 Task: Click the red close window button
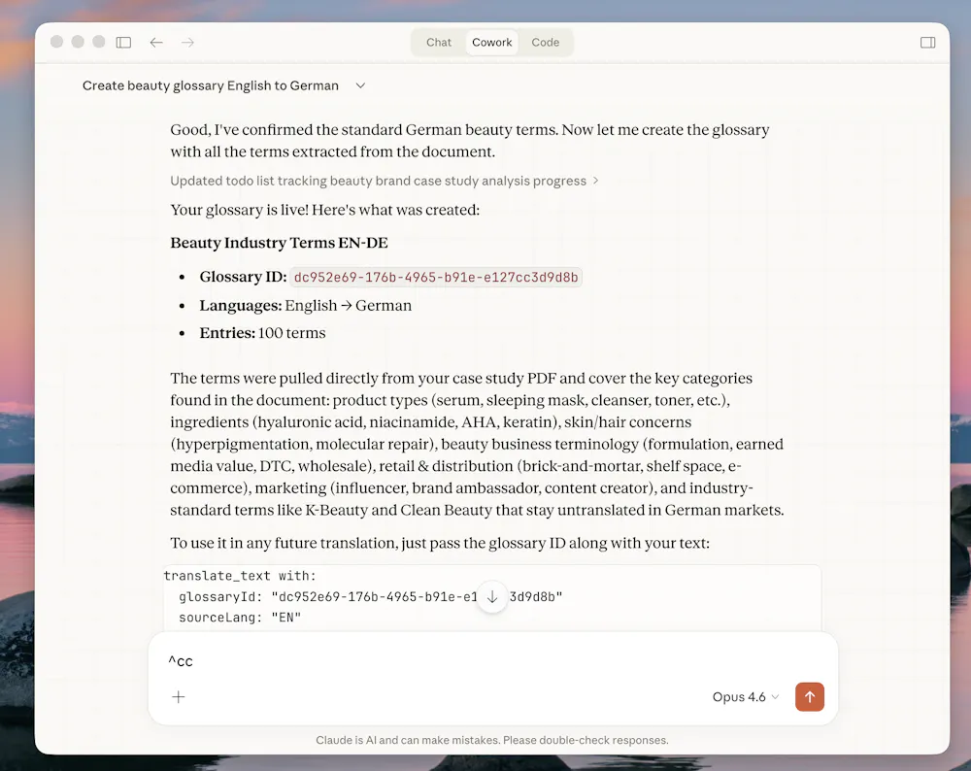(x=57, y=42)
